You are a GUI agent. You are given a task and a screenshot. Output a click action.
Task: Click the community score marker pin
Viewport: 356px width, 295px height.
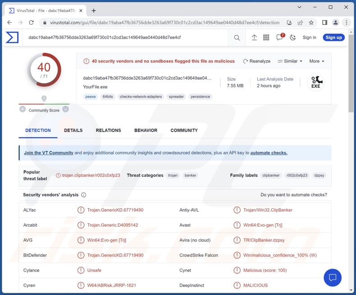pyautogui.click(x=44, y=98)
